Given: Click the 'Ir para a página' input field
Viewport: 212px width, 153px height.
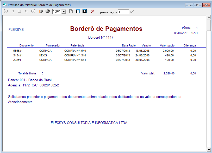Looking at the screenshot, I should point(123,12).
